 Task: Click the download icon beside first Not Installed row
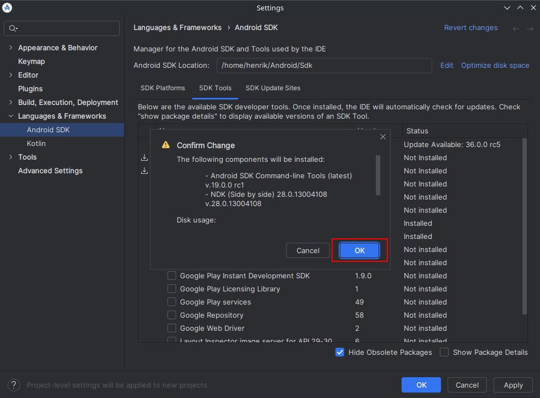[144, 157]
